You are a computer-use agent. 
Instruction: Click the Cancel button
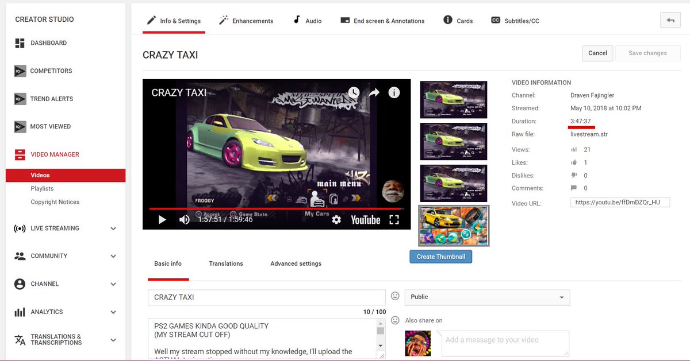click(597, 53)
